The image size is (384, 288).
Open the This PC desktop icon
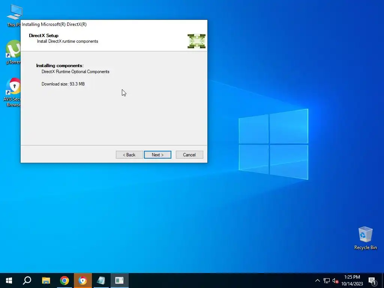pos(14,15)
